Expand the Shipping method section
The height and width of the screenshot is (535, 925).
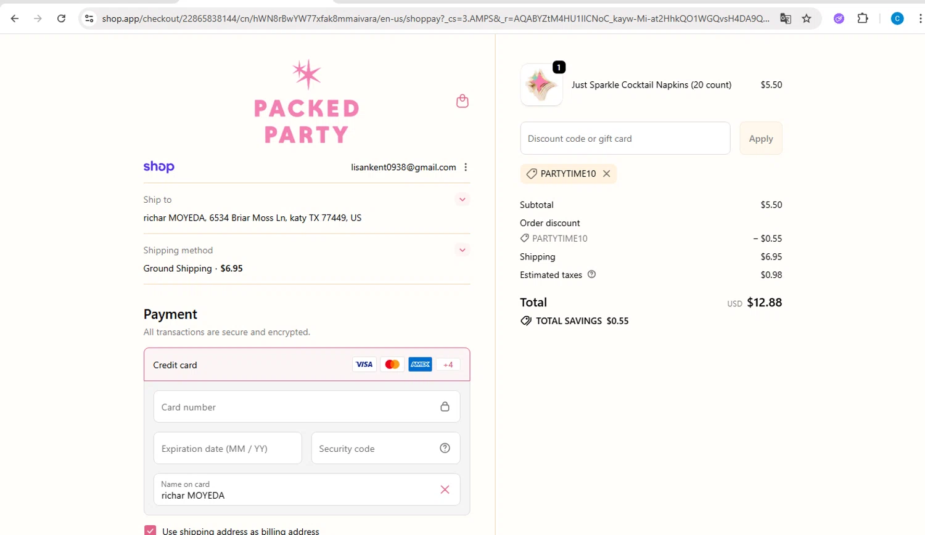pos(462,250)
